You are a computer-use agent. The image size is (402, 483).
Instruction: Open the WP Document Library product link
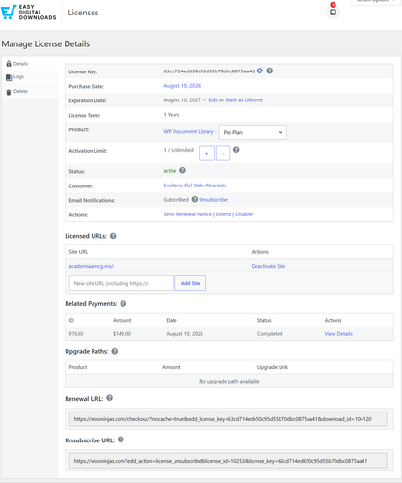click(x=188, y=131)
